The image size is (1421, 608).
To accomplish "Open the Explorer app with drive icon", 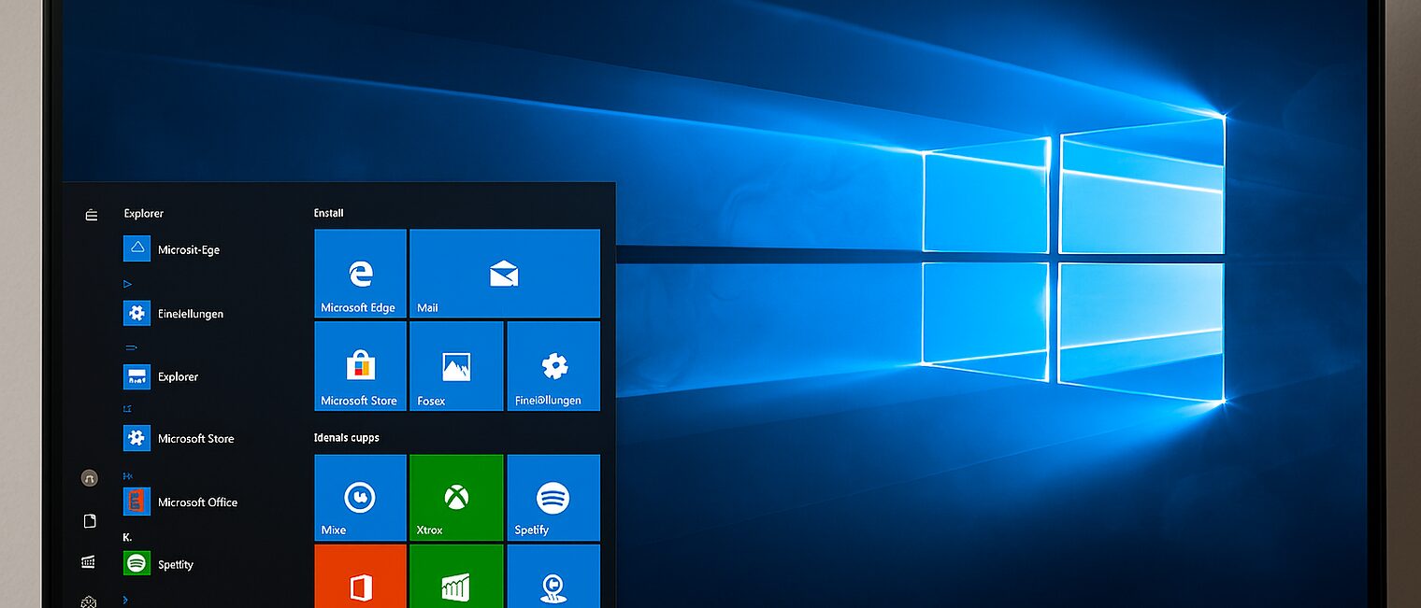I will [161, 376].
